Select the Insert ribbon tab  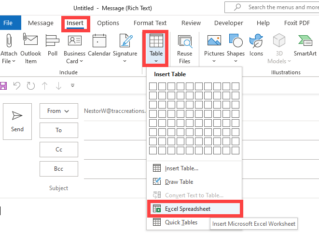pyautogui.click(x=75, y=23)
